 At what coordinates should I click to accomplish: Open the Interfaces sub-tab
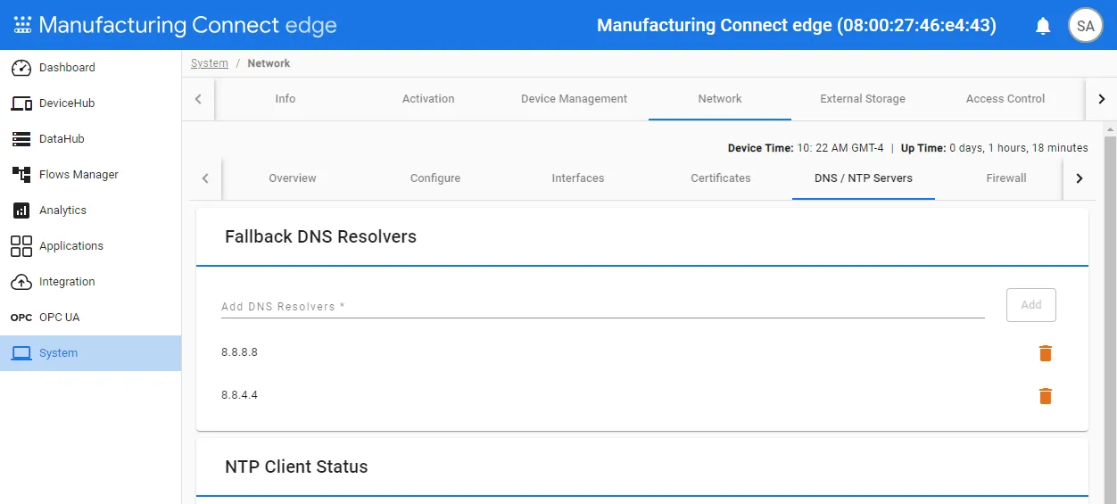[x=578, y=178]
